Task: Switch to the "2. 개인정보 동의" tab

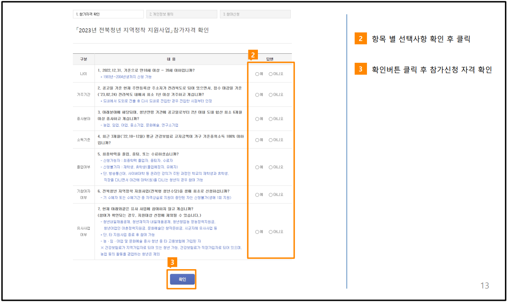Action: (x=181, y=14)
